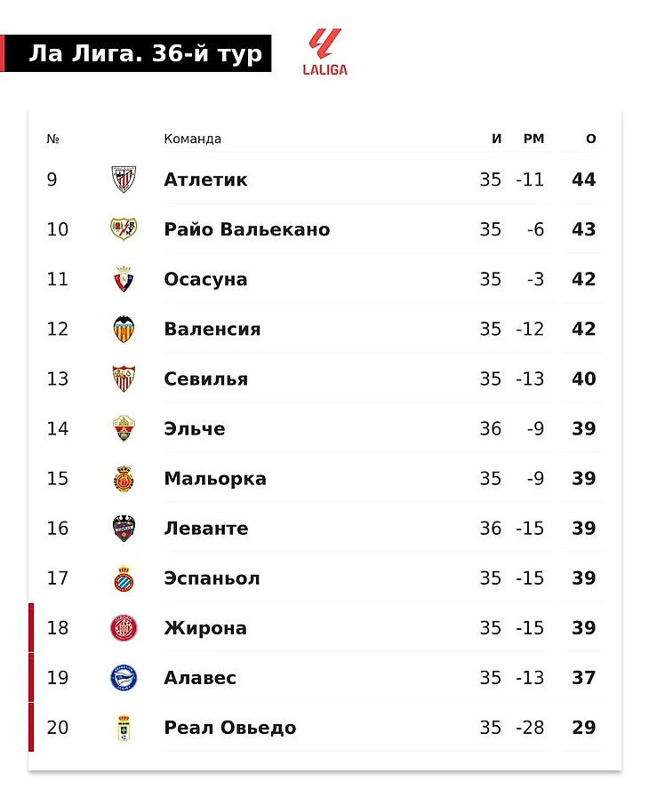Viewport: 649px width, 789px height.
Task: Sort by the О points column header
Action: tap(590, 139)
